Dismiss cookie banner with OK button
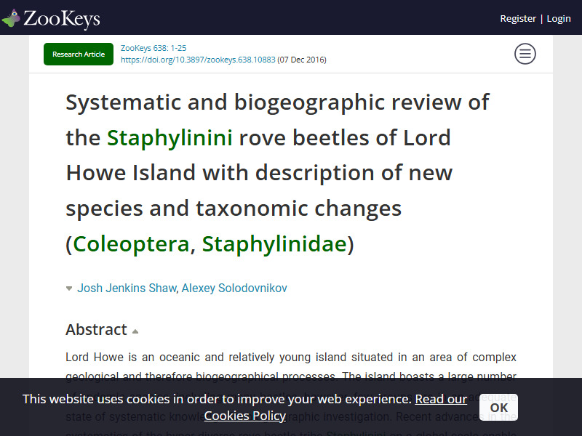582x436 pixels. coord(498,407)
